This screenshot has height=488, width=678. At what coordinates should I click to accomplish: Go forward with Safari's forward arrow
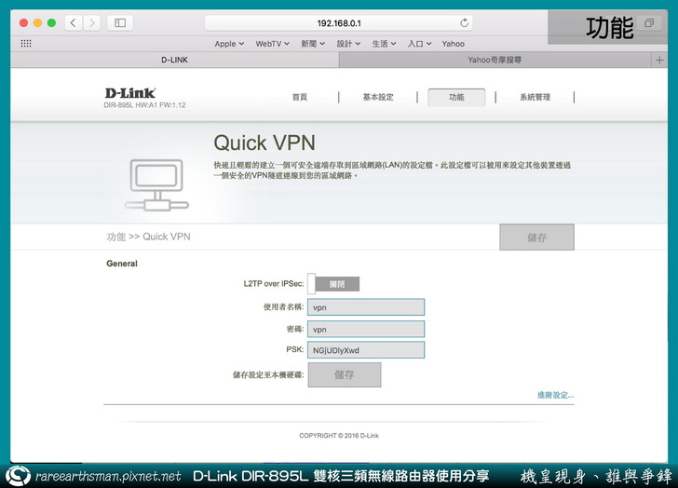(91, 23)
